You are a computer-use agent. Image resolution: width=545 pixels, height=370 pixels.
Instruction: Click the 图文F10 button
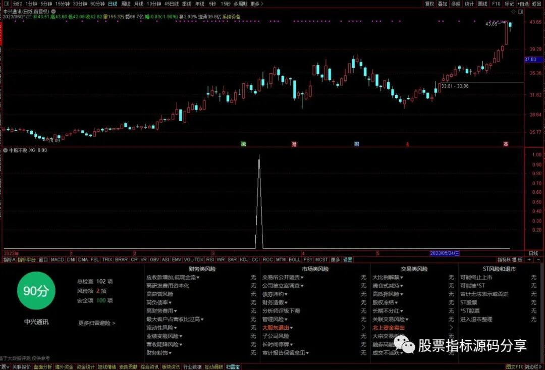[x=515, y=367]
